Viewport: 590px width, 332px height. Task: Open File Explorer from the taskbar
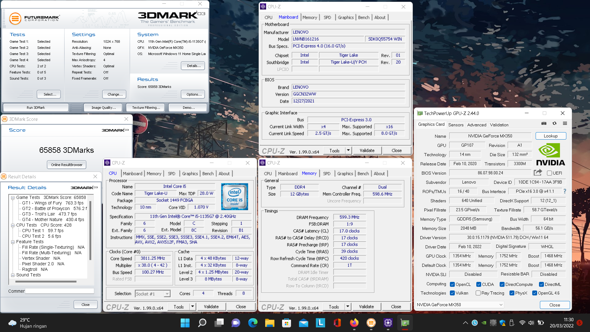269,323
